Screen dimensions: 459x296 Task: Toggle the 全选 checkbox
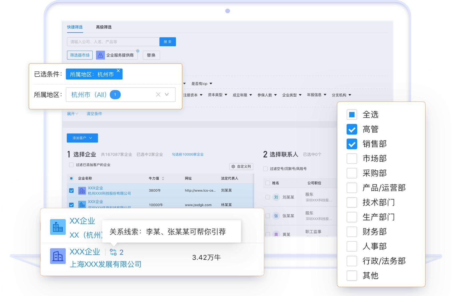coord(352,115)
